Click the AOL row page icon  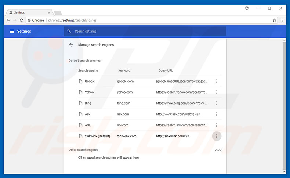pyautogui.click(x=80, y=125)
